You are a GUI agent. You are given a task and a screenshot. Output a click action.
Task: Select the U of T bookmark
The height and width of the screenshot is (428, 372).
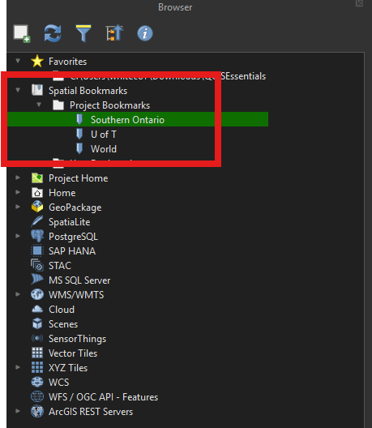pos(104,135)
